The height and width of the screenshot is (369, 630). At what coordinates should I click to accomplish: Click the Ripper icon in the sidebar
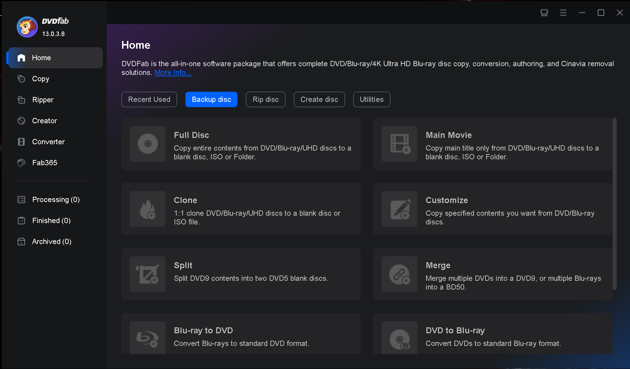[x=21, y=100]
